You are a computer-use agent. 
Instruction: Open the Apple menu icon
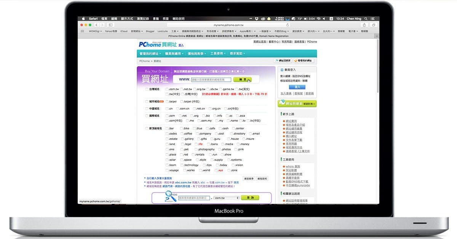click(83, 18)
